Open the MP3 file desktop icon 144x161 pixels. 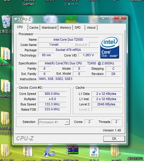click(x=94, y=151)
